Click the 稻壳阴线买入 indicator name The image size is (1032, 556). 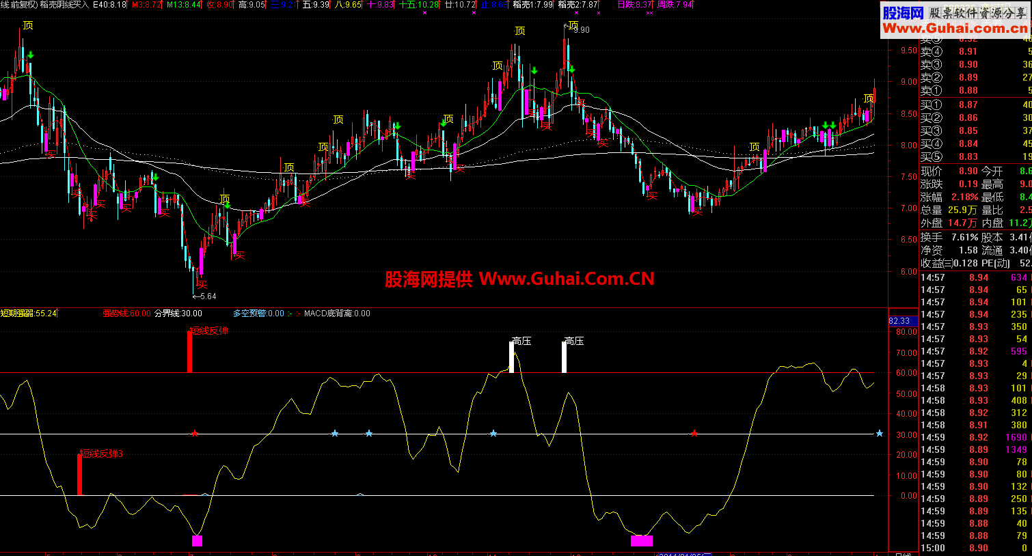pos(64,5)
